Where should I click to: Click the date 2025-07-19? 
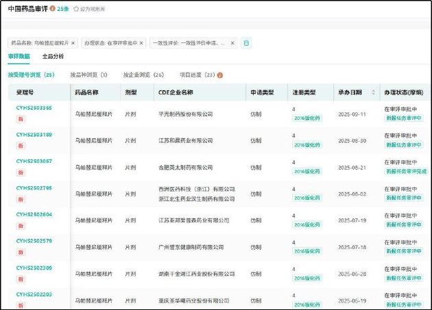click(352, 220)
